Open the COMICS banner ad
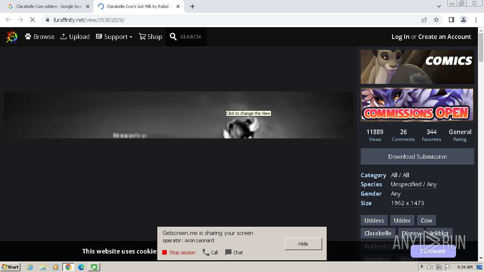Image resolution: width=484 pixels, height=272 pixels. [417, 67]
